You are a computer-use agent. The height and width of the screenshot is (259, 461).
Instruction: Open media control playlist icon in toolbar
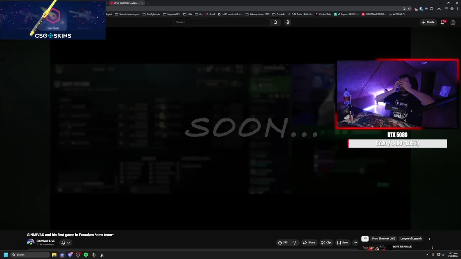pyautogui.click(x=446, y=9)
